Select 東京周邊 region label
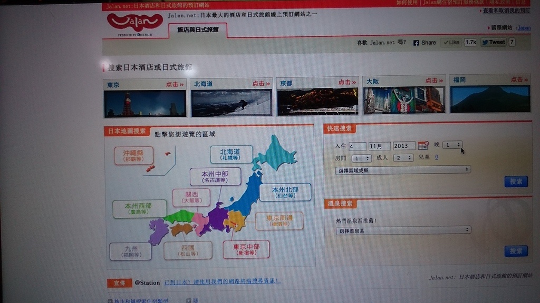This screenshot has height=303, width=540. click(279, 220)
